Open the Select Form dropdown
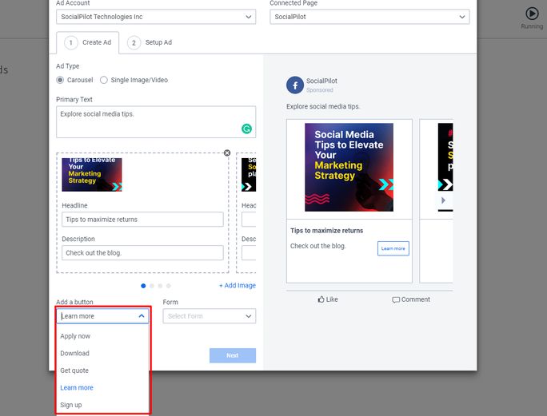Screen dimensions: 547x416 (x=210, y=316)
